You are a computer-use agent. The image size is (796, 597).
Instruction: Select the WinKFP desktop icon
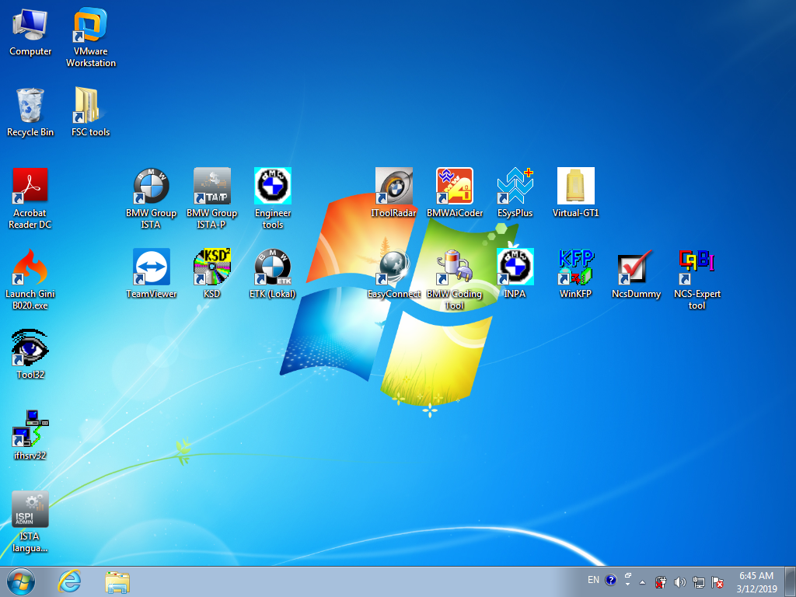tap(576, 268)
